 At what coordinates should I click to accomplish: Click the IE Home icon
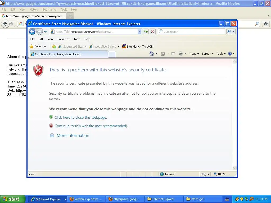tap(152, 54)
